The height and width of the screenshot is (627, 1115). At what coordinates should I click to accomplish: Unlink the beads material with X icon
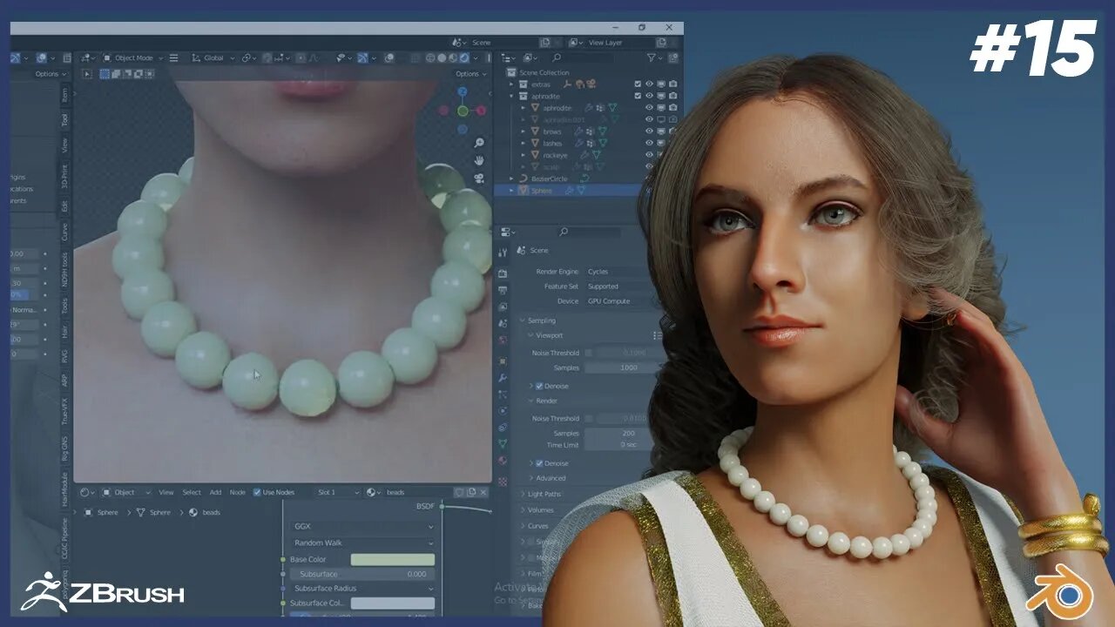point(484,492)
